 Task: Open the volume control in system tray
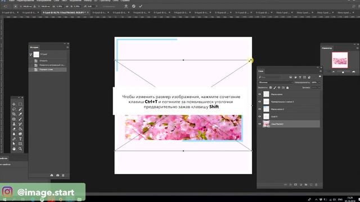point(335,200)
